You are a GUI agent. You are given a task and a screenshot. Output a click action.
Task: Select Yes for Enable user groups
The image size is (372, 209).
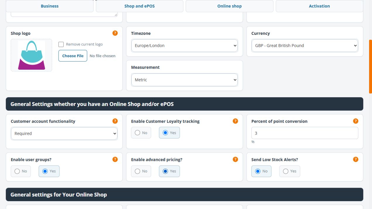tap(49, 171)
